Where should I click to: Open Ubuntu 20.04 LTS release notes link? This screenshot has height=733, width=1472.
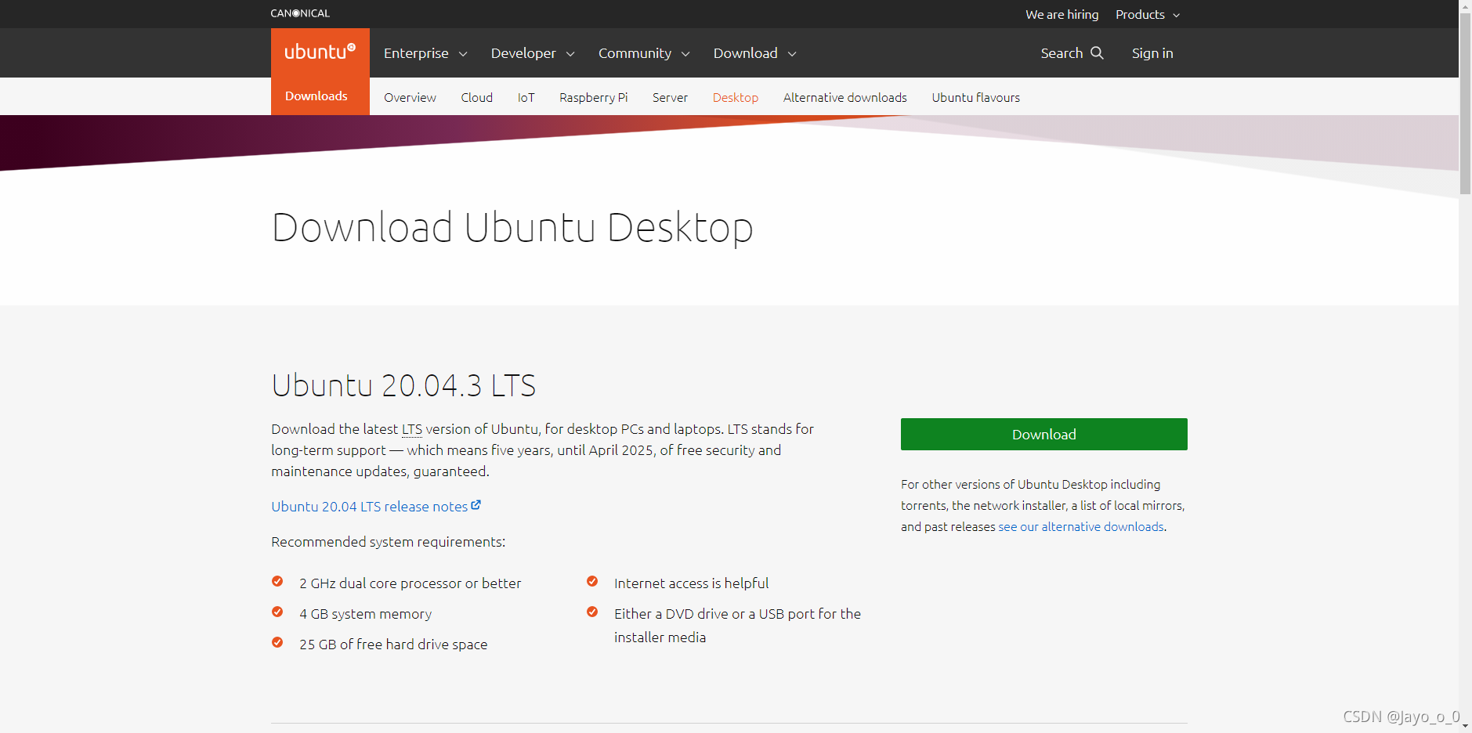click(369, 507)
